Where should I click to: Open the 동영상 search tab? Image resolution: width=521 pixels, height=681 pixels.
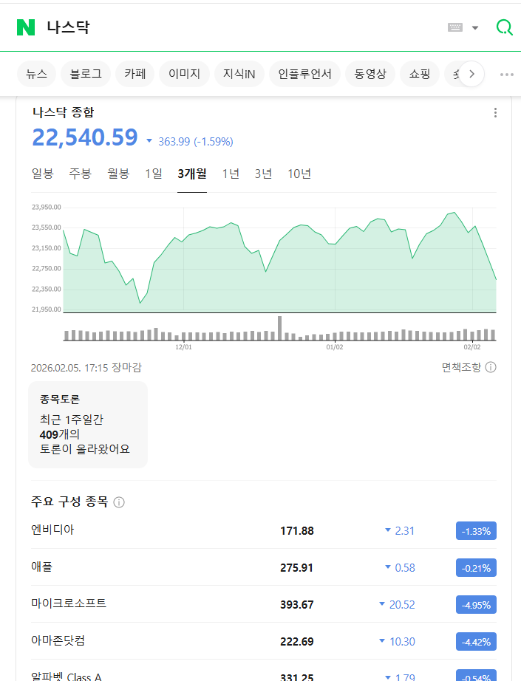coord(370,74)
